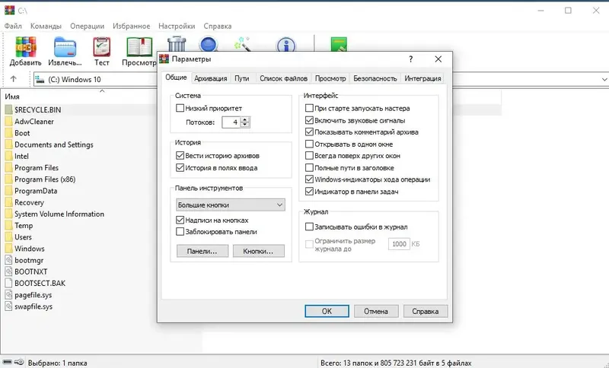The width and height of the screenshot is (609, 368).
Task: Enable the Низкий приоритет checkbox
Action: [180, 108]
